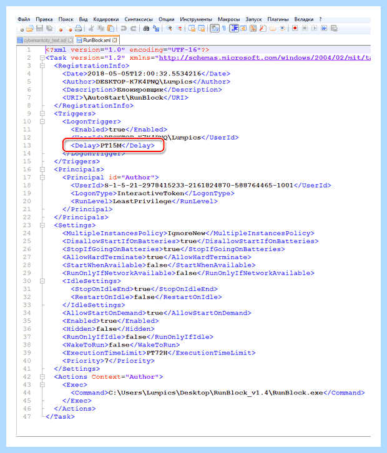Viewport: 387px width, 453px height.
Task: Close the cybersantcity_text.sql tab
Action: [70, 41]
